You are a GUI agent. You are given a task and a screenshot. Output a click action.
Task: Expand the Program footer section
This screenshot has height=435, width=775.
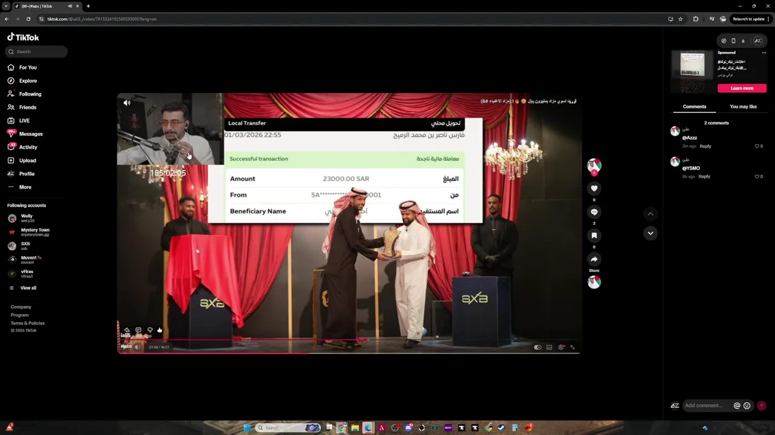(x=19, y=315)
